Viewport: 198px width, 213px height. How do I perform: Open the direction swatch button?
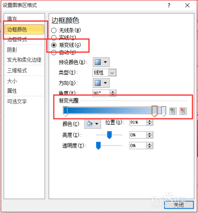(101, 83)
